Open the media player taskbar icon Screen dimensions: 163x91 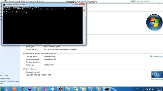[99, 89]
